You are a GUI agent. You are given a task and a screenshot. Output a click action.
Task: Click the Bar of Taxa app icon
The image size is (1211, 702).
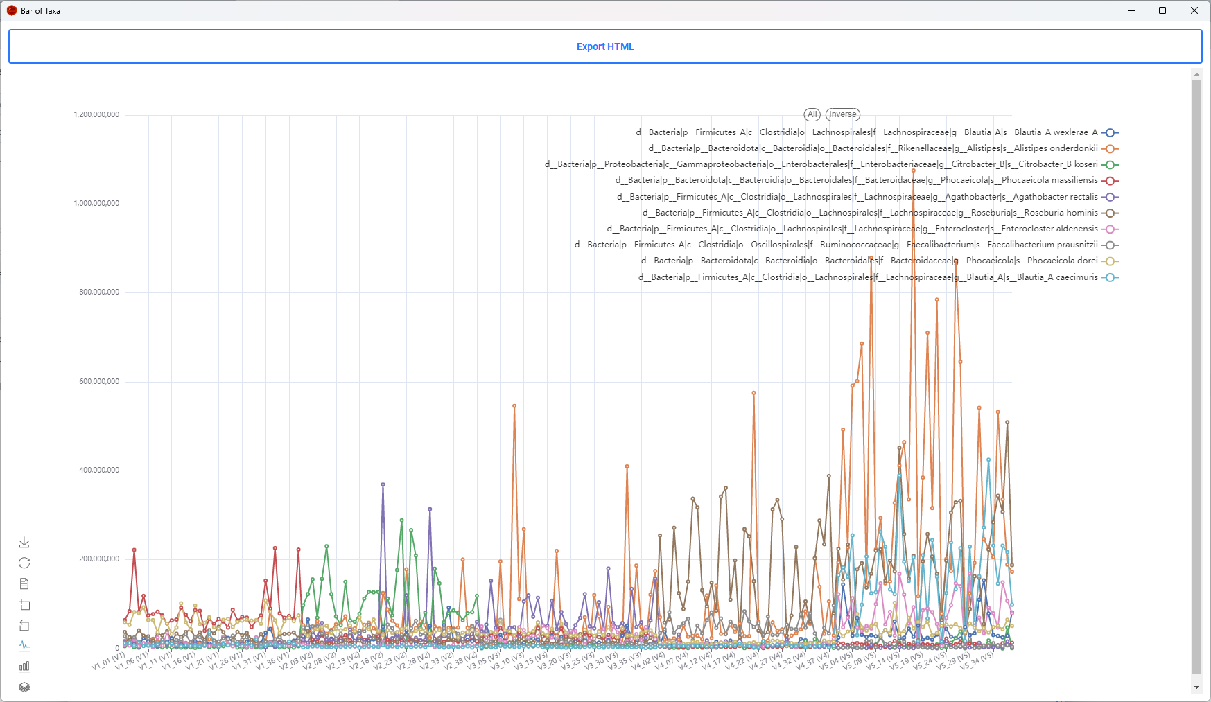(x=12, y=10)
